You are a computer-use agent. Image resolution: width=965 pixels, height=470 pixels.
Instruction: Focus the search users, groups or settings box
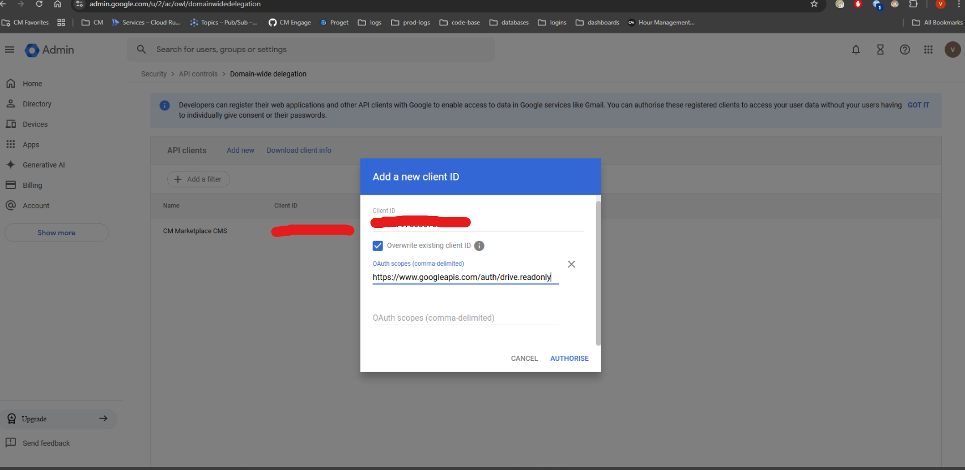(x=311, y=50)
